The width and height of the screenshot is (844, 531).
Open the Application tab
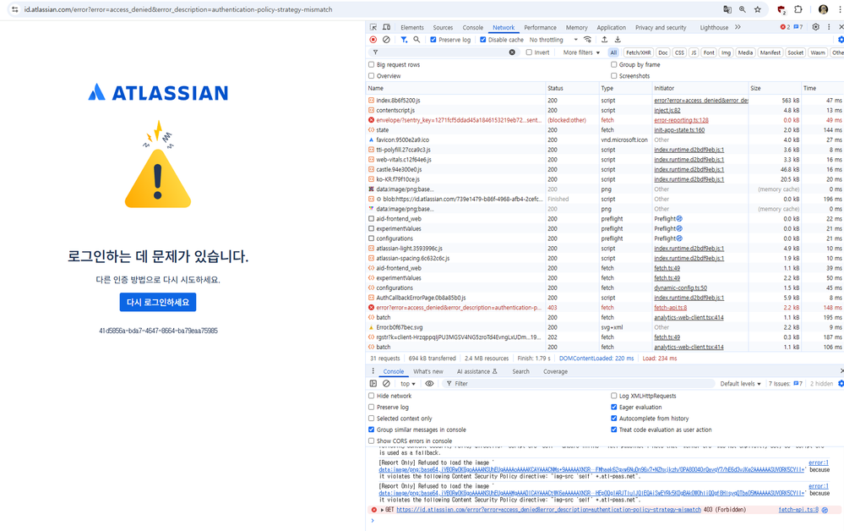tap(612, 27)
